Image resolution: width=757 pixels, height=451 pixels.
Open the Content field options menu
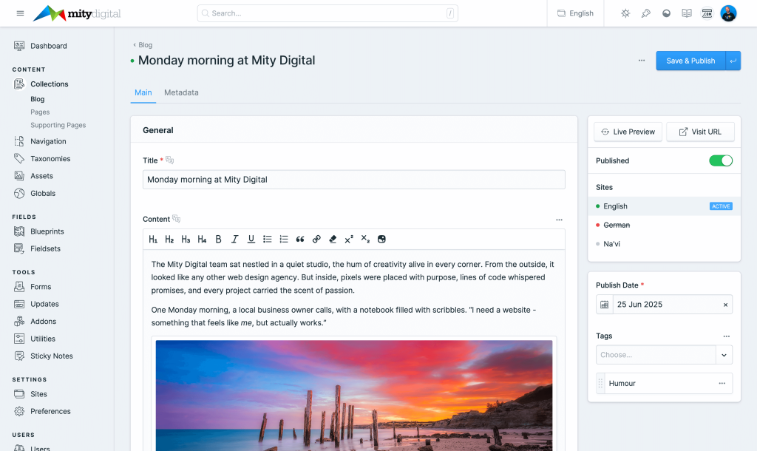[559, 220]
